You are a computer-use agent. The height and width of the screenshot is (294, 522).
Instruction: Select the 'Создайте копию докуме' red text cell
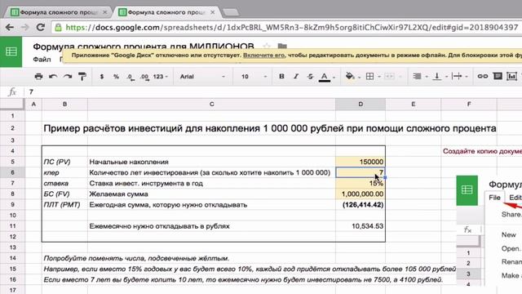click(482, 151)
